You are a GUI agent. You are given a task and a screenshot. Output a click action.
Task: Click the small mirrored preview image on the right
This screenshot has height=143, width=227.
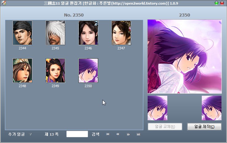coord(212,108)
